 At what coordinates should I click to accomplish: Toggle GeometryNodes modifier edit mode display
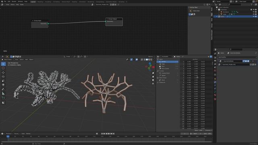[243, 61]
